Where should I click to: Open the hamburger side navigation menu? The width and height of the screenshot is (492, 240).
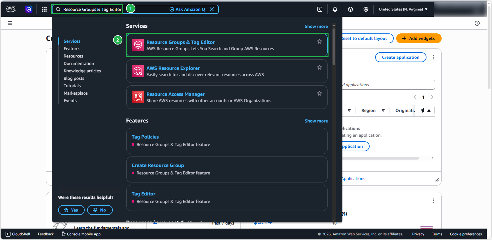[10, 23]
